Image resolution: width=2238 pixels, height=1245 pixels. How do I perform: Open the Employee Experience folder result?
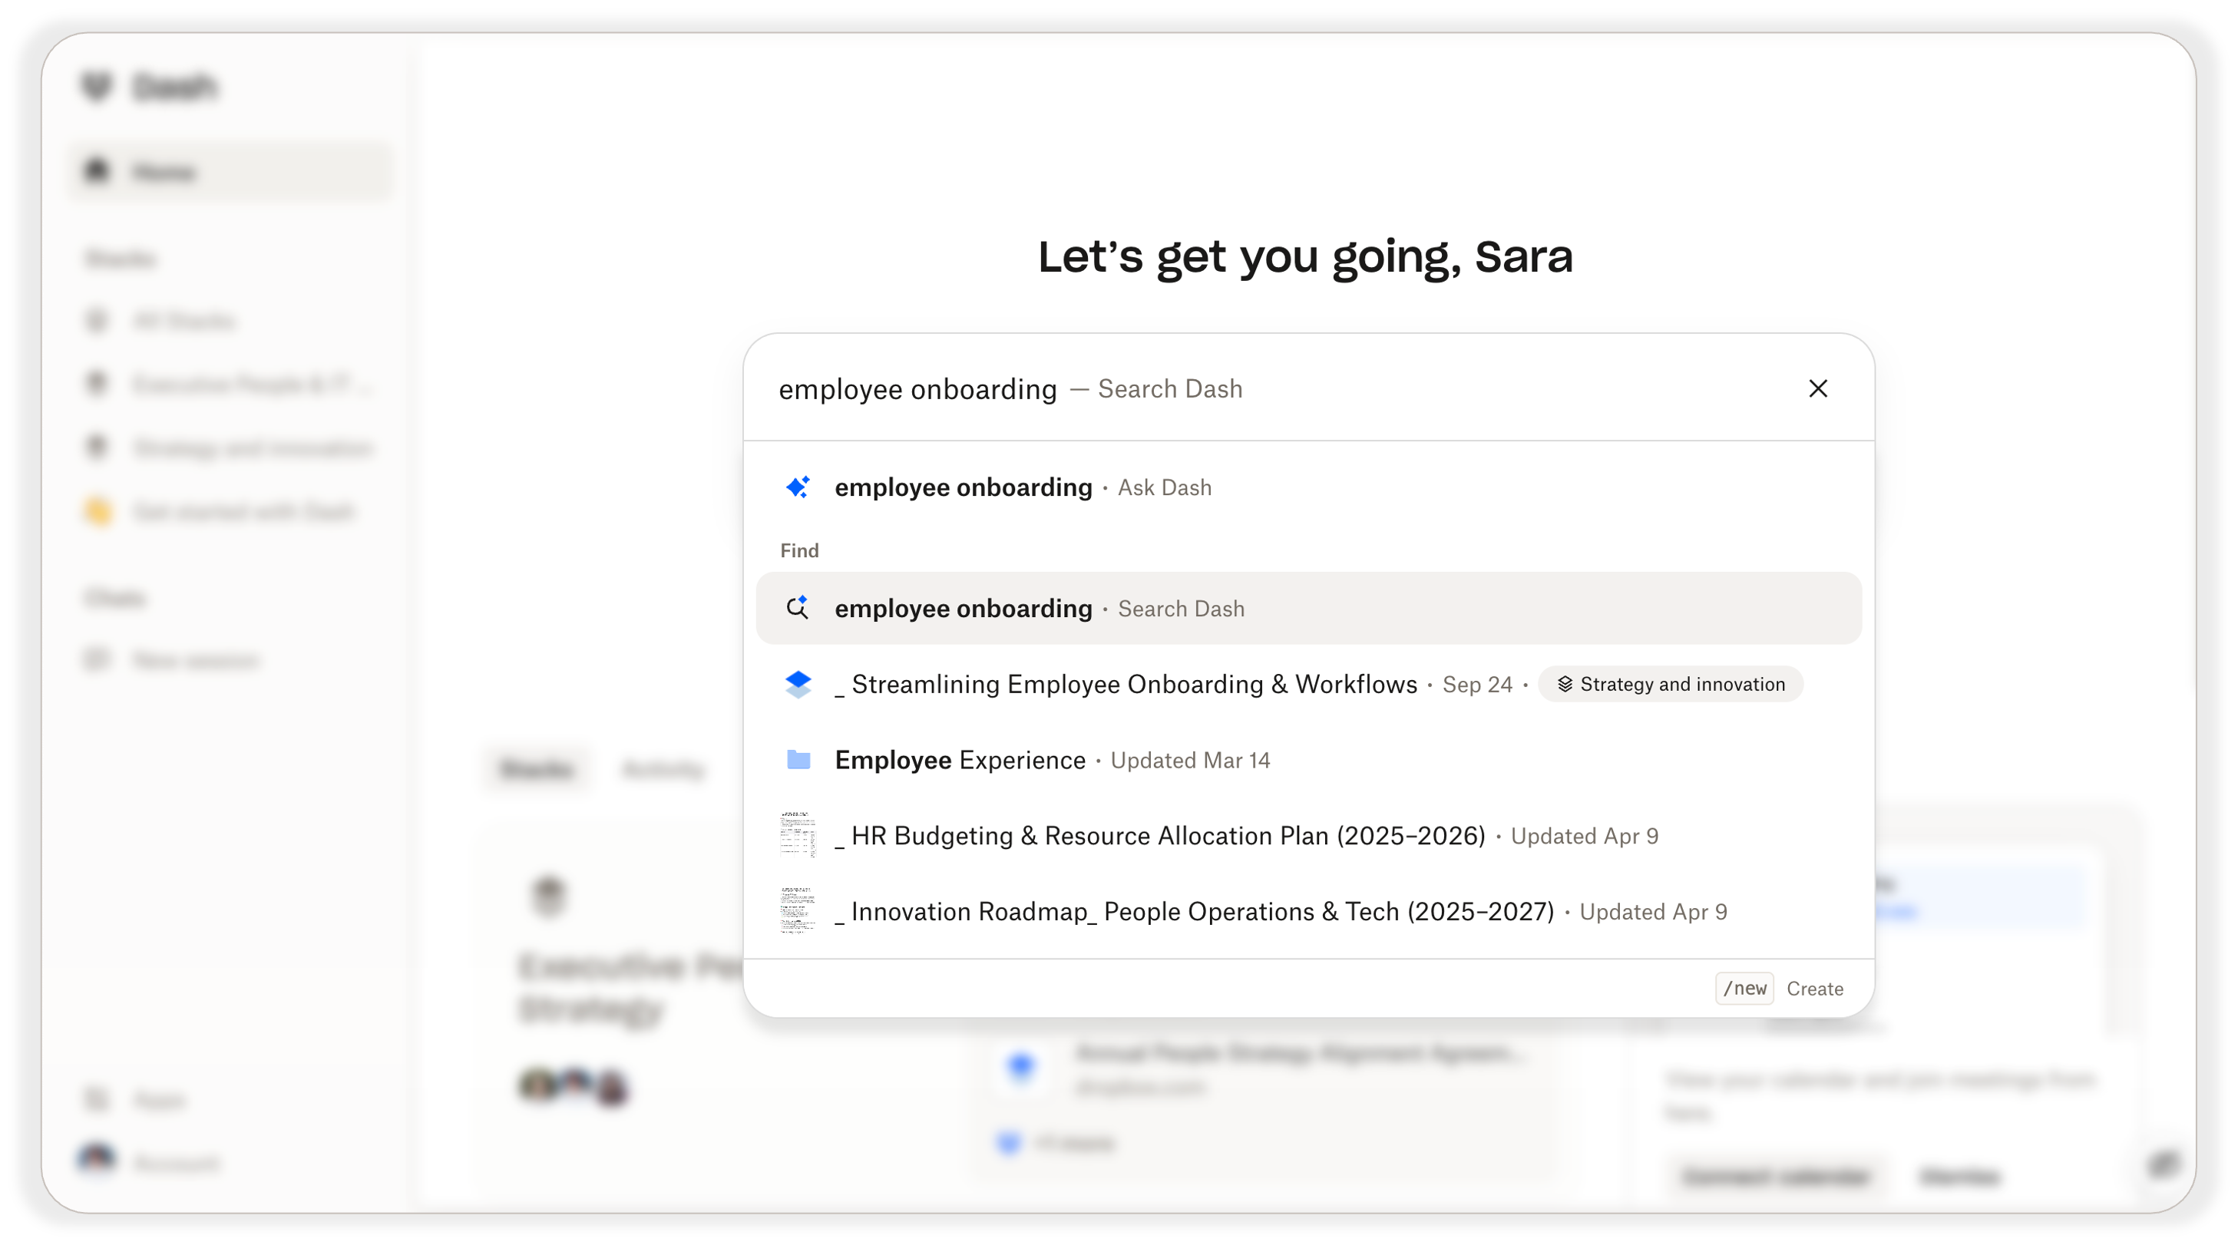[959, 759]
